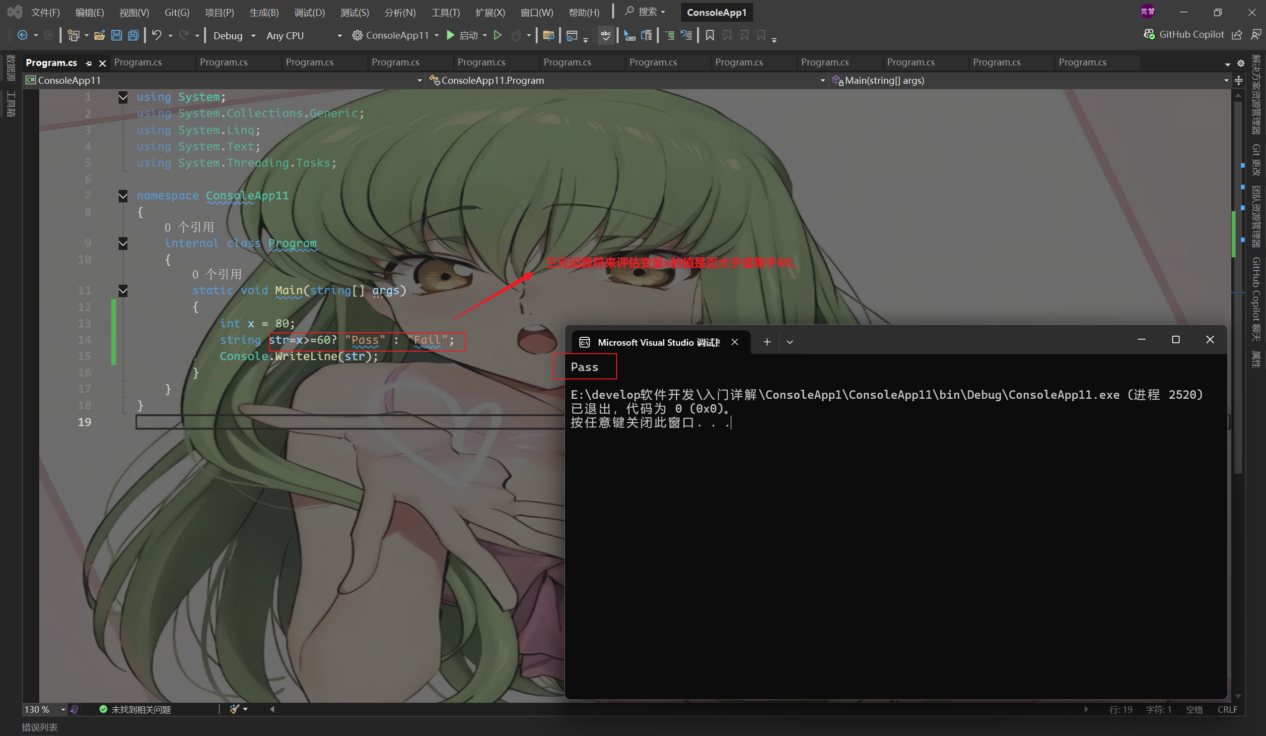Save the current file with Save icon
The width and height of the screenshot is (1266, 736).
tap(117, 35)
